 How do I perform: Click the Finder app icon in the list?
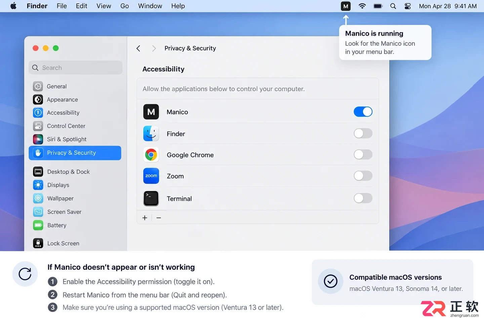pyautogui.click(x=151, y=134)
